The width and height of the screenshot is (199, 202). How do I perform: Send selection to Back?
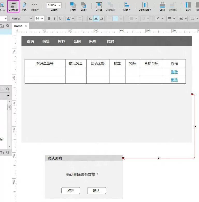tap(83, 7)
